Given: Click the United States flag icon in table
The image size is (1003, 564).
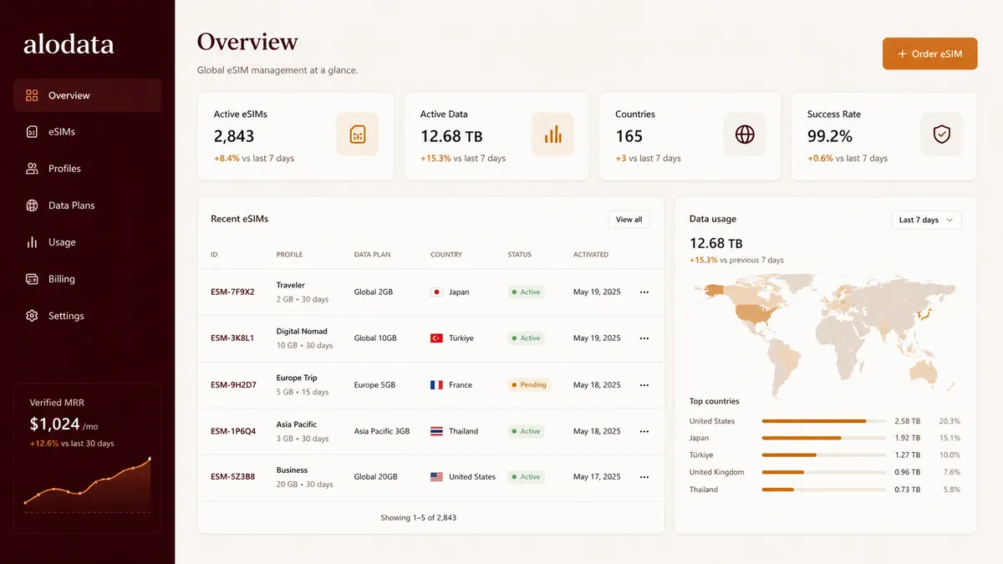Looking at the screenshot, I should pos(436,477).
